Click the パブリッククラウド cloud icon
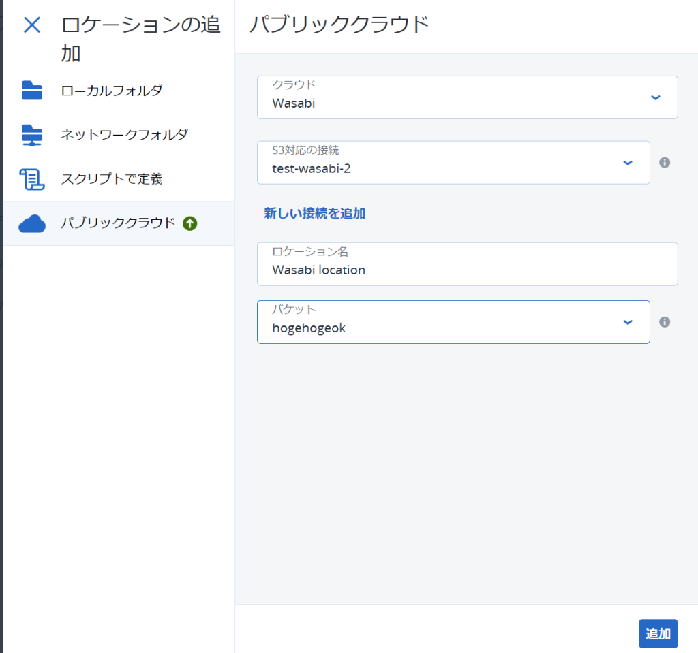Screen dimensions: 698x653 32,223
